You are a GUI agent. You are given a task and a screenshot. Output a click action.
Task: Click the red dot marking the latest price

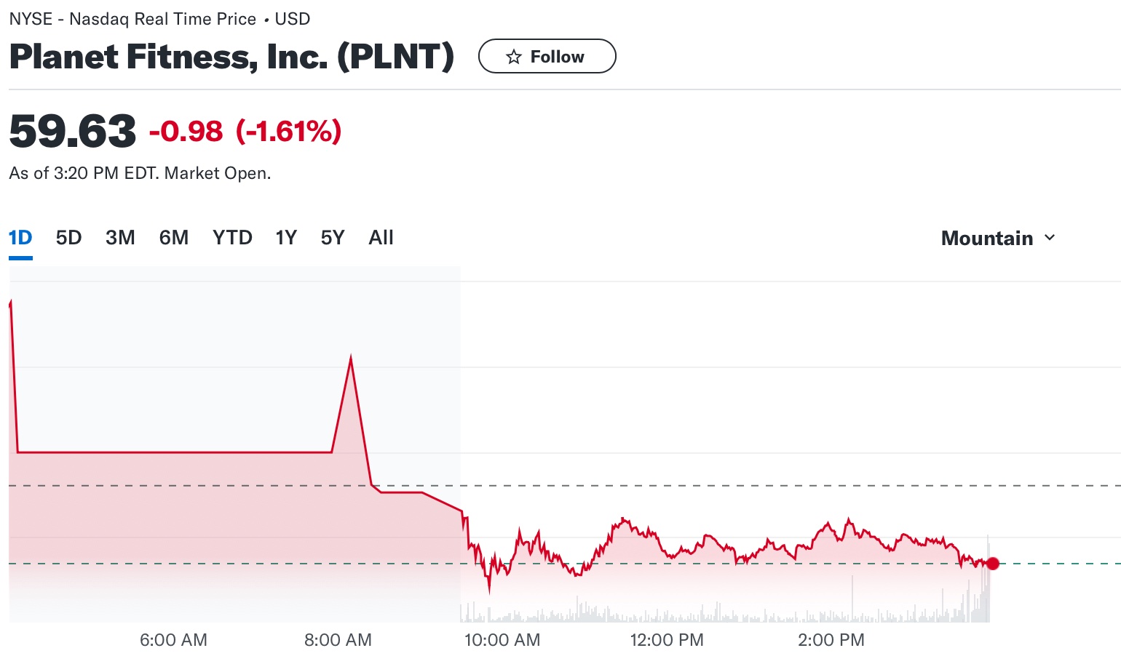pyautogui.click(x=992, y=563)
